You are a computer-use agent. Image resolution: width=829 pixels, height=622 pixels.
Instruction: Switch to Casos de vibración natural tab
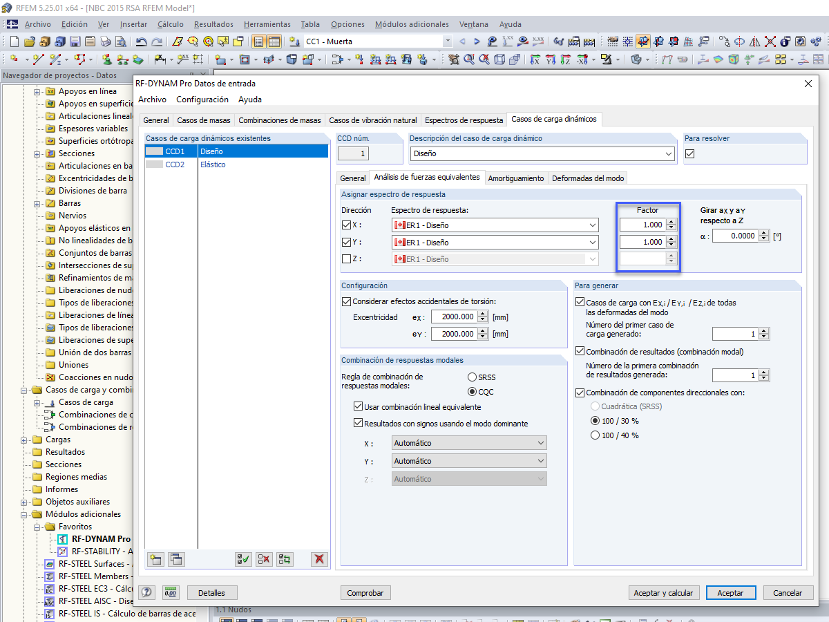tap(373, 120)
